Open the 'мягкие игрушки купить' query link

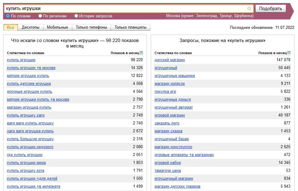tap(28, 76)
